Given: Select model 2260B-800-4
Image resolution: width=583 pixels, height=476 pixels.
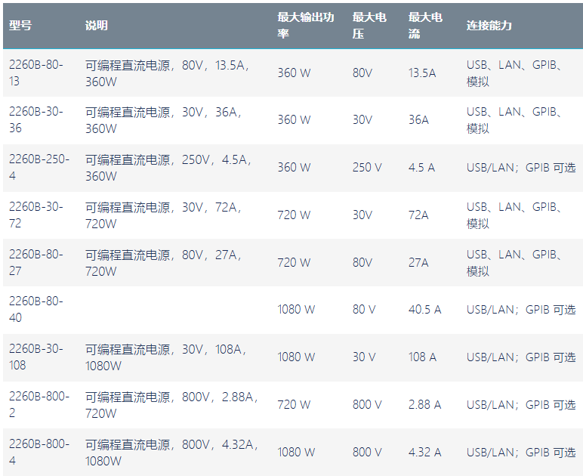Looking at the screenshot, I should point(39,452).
